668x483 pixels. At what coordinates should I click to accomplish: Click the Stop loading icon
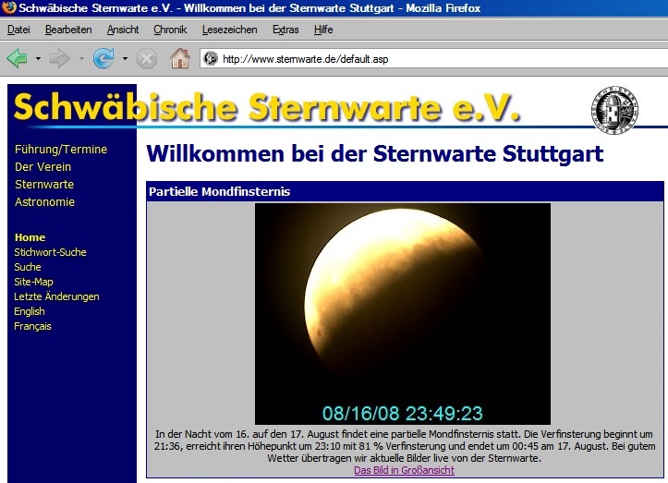[147, 59]
